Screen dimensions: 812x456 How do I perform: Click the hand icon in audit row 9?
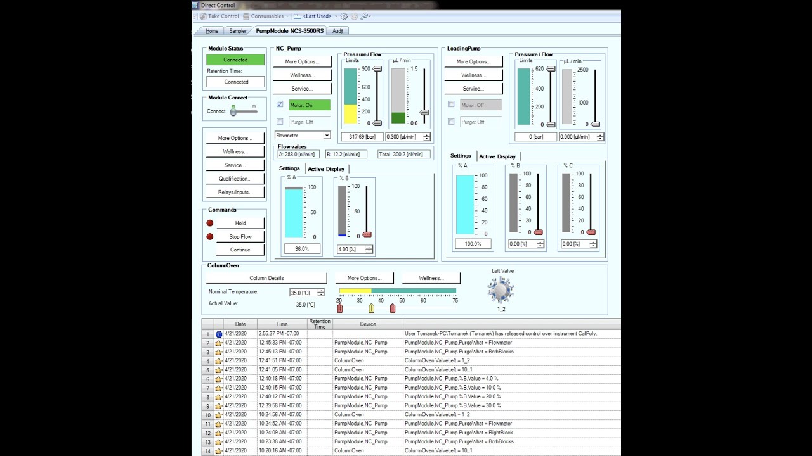click(x=219, y=406)
